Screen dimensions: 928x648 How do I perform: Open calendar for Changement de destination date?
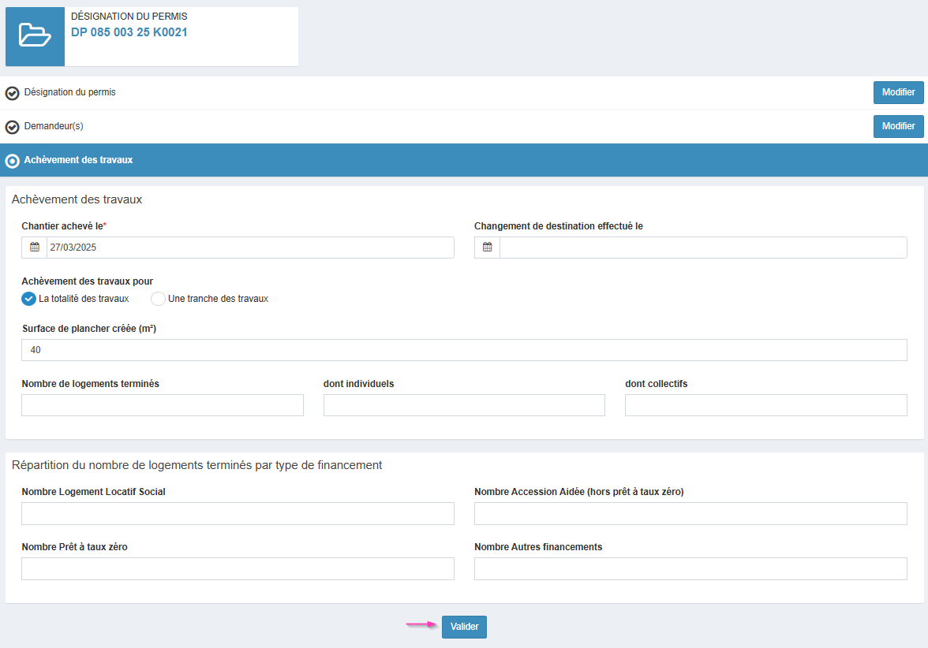tap(487, 248)
